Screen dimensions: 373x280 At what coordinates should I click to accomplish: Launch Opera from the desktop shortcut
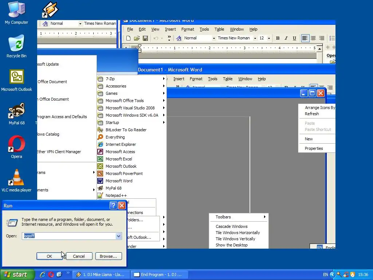16,147
